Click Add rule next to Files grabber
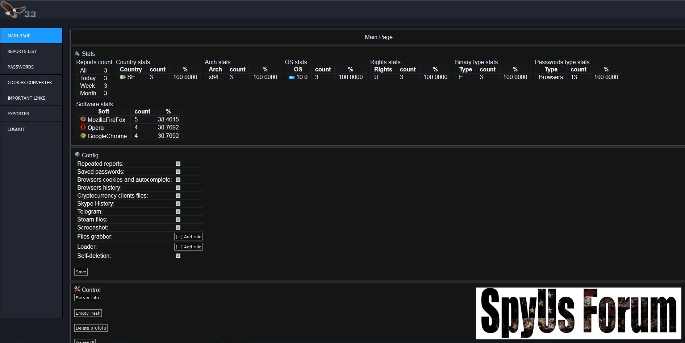685x343 pixels. click(x=188, y=237)
